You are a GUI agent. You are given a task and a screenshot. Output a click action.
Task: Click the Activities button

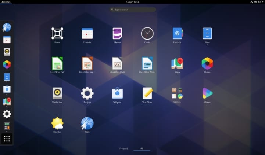pyautogui.click(x=6, y=2)
